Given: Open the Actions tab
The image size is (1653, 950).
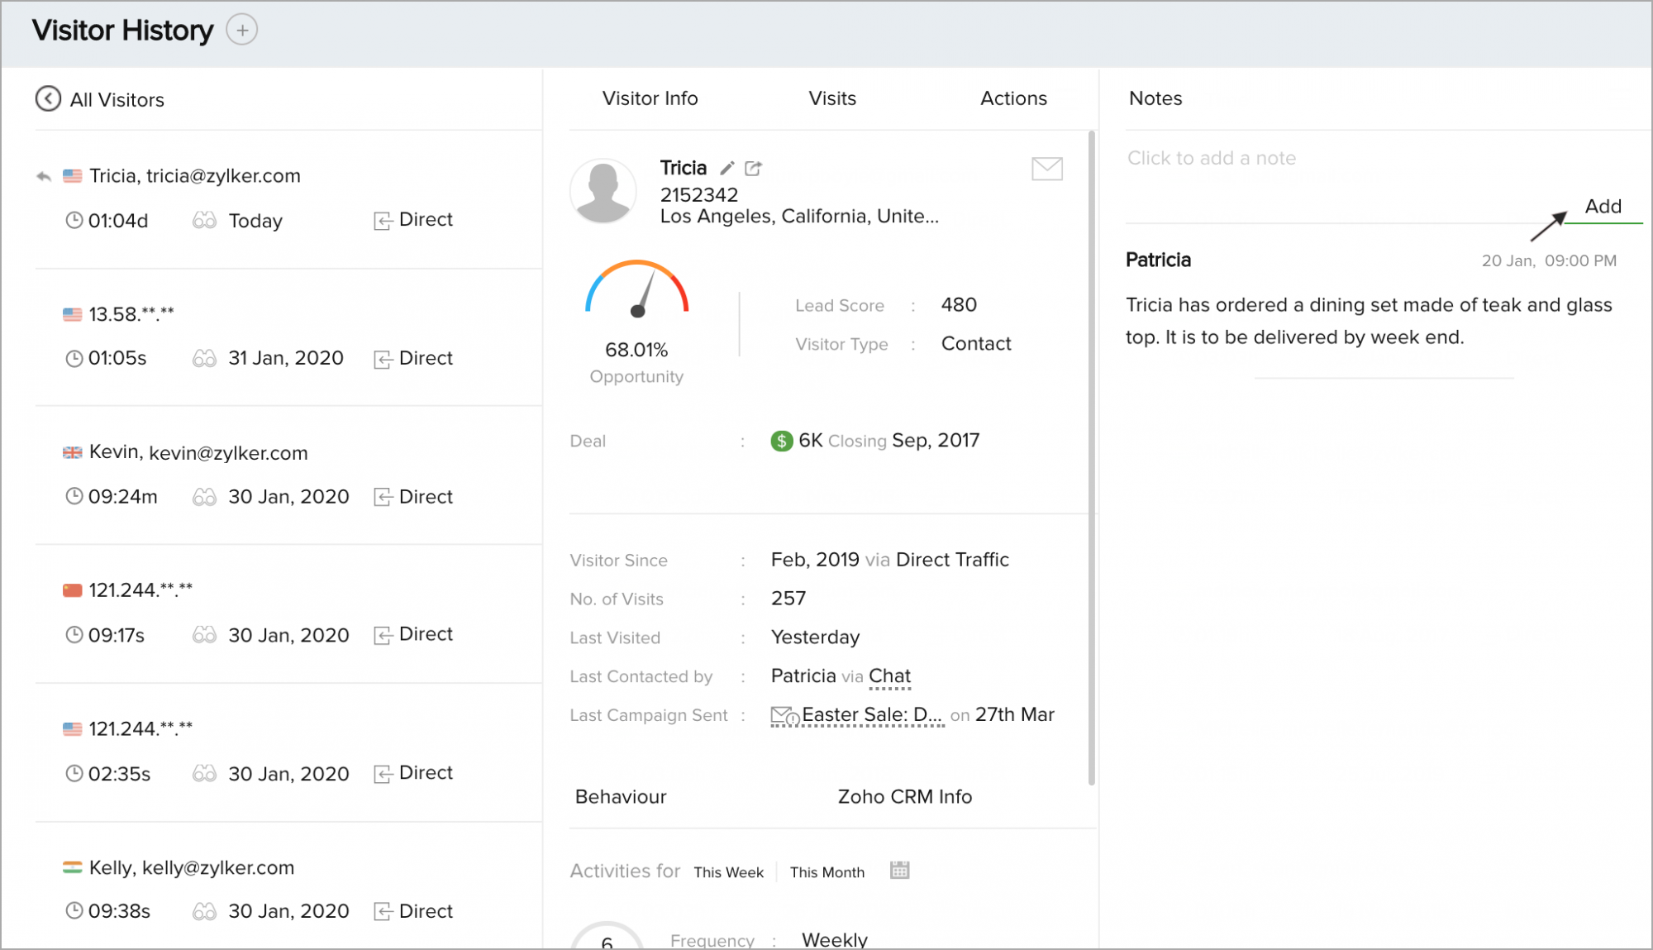Looking at the screenshot, I should click(x=1012, y=98).
